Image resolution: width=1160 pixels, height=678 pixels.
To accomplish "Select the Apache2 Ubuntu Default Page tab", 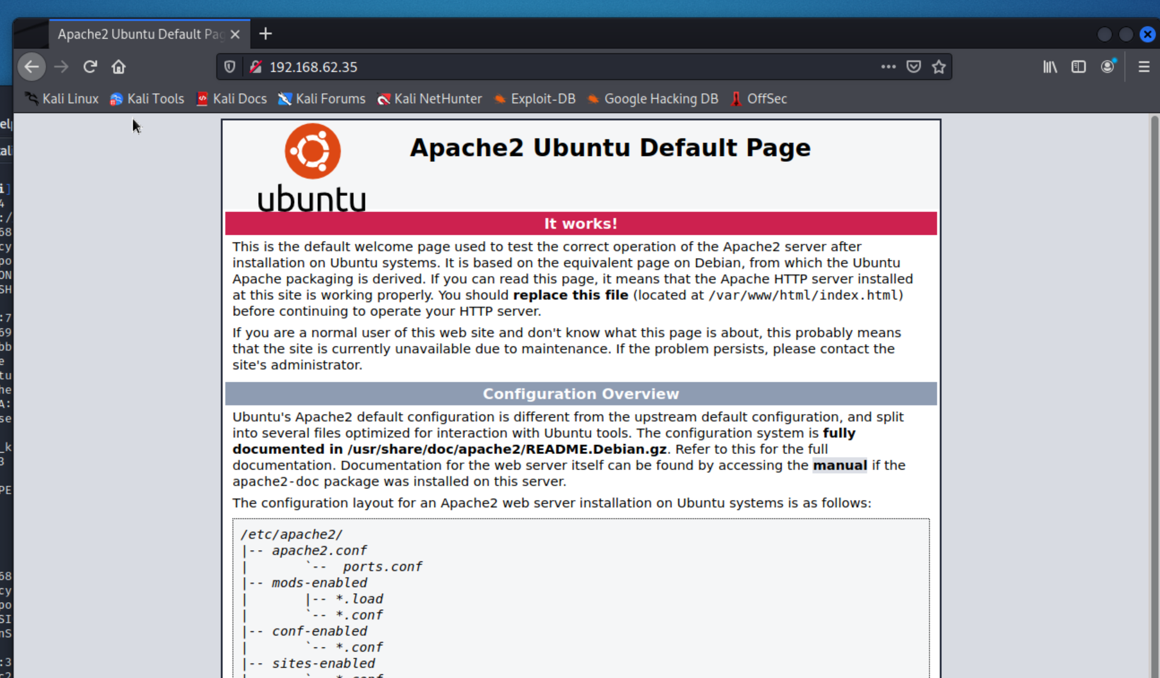I will tap(140, 35).
